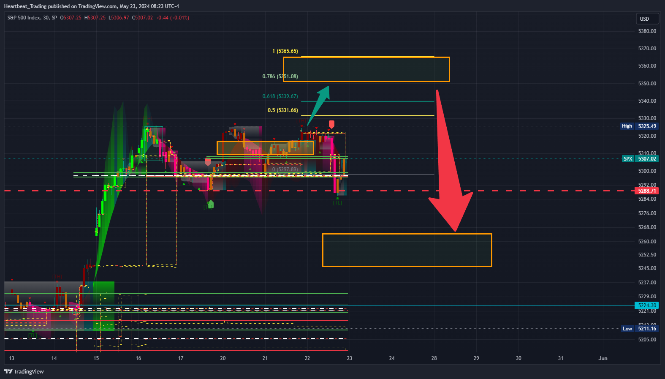Select the High 5325.49 price label
The image size is (665, 379).
pos(639,126)
